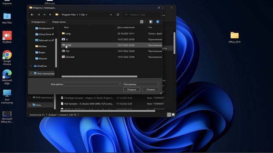Open the Microsoft Edge desktop shortcut
This screenshot has height=153, width=273.
(x=7, y=77)
